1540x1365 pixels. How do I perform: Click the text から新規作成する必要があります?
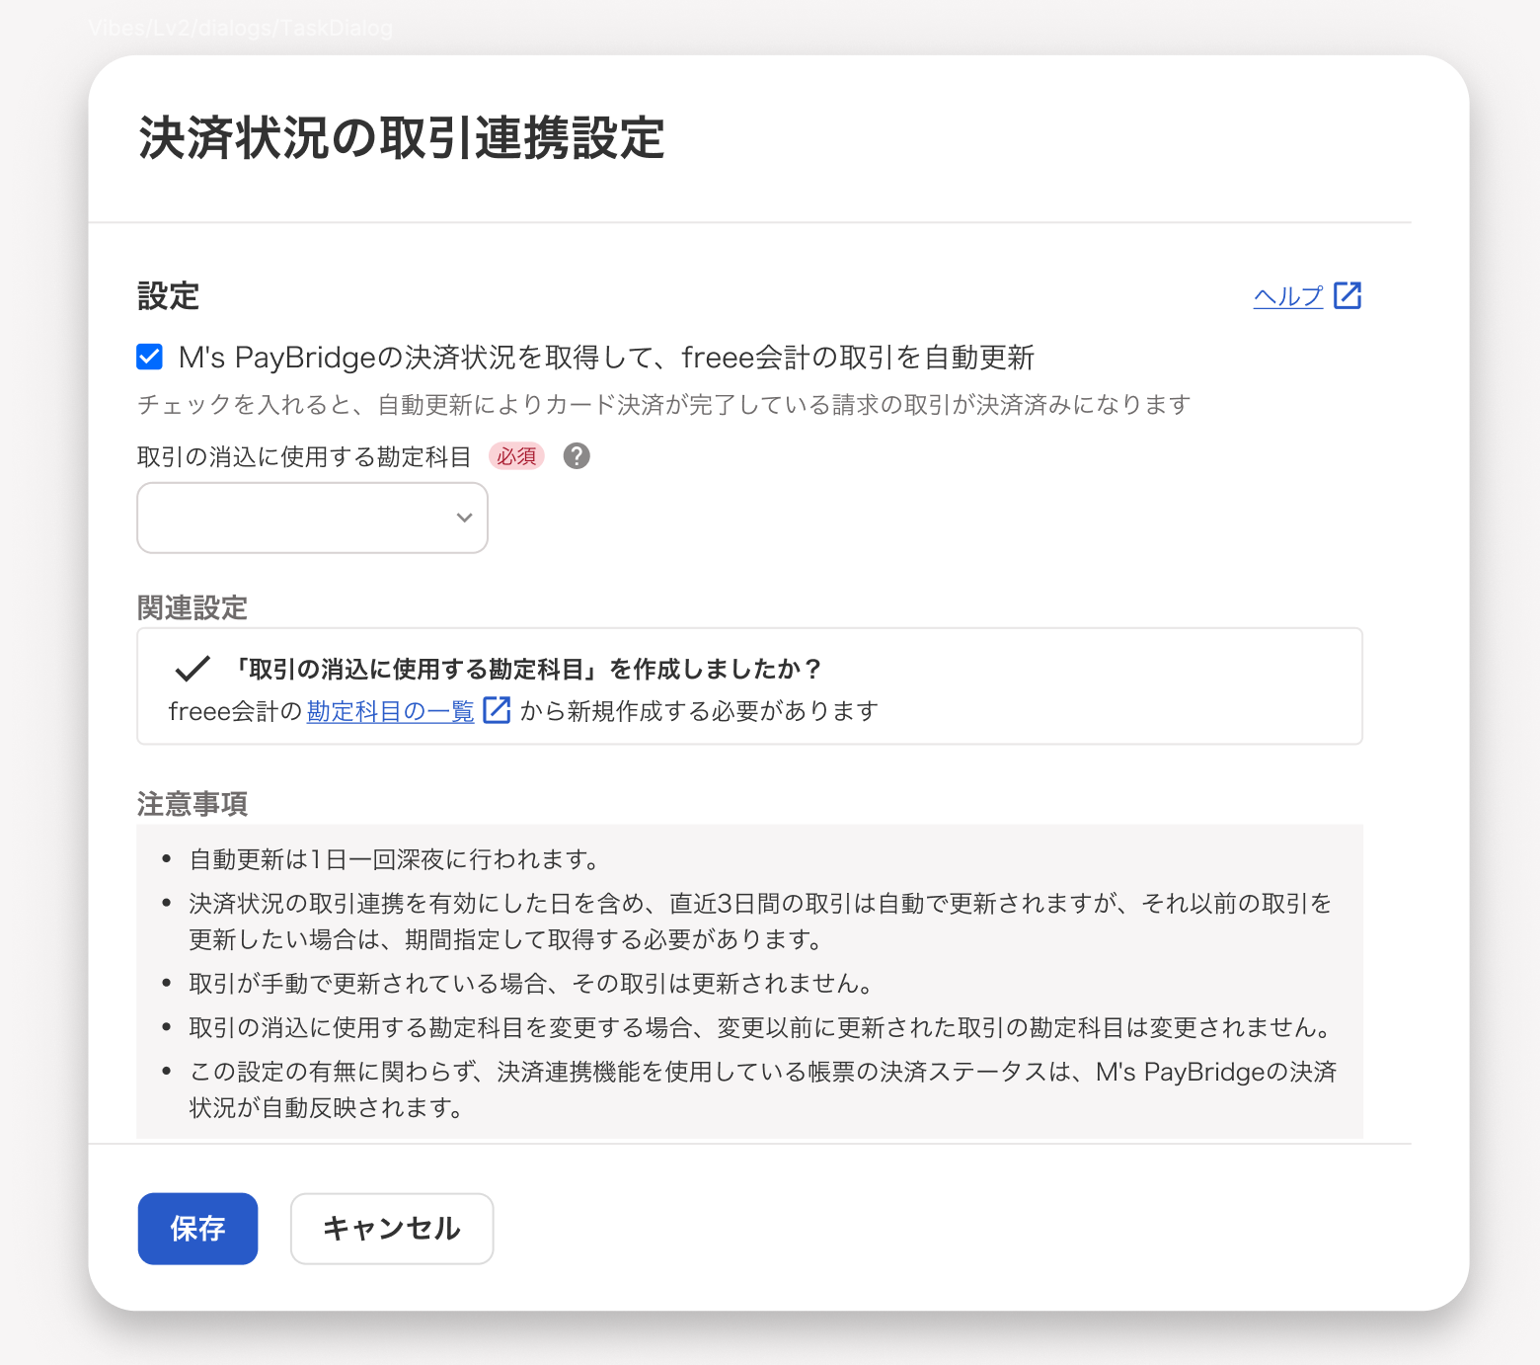(x=699, y=711)
